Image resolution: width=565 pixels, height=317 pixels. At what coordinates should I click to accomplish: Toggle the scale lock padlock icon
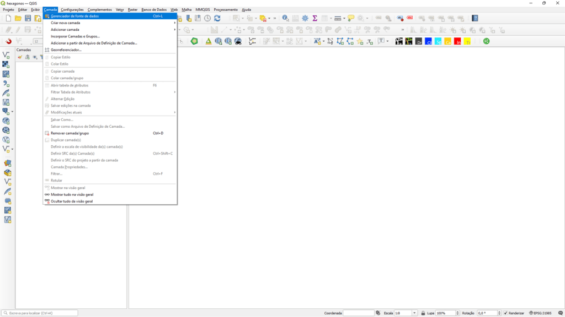(423, 313)
